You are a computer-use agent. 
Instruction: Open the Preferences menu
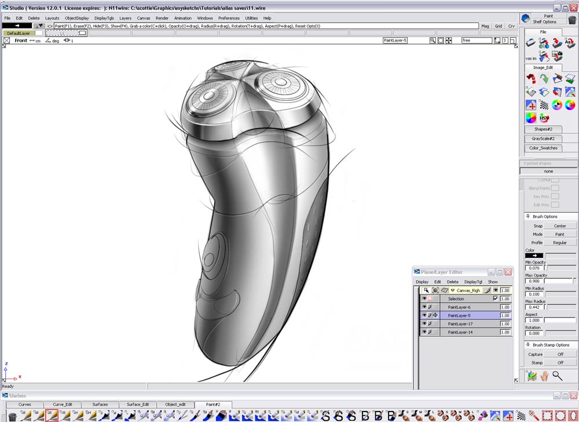point(229,18)
